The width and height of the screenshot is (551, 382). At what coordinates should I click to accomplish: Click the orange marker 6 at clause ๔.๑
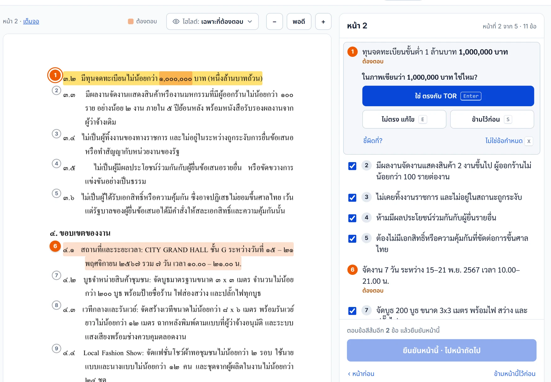[55, 246]
